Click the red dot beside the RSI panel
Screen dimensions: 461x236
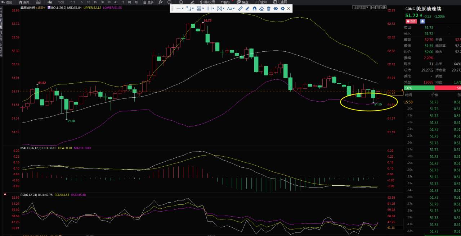5,194
